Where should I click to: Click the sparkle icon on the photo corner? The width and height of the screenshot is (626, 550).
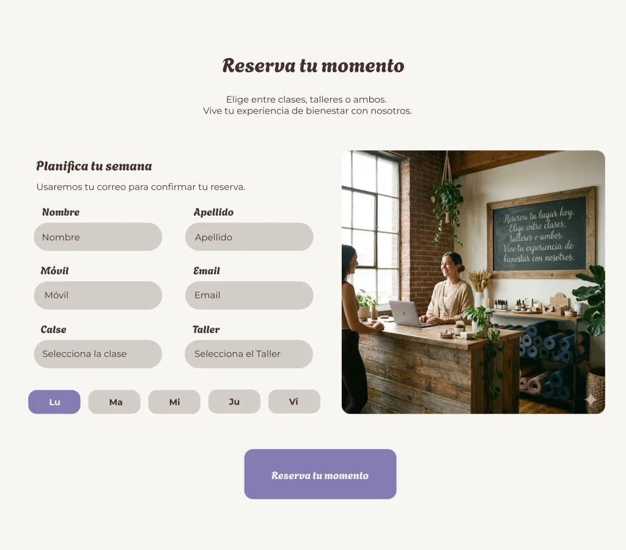click(591, 399)
